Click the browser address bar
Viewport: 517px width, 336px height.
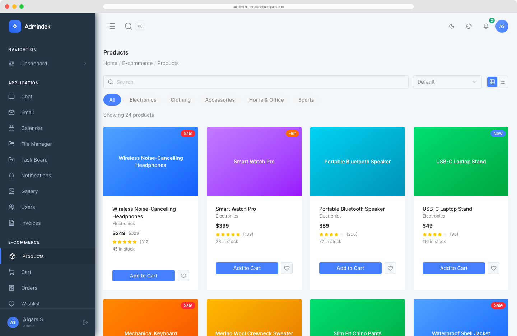pyautogui.click(x=258, y=6)
